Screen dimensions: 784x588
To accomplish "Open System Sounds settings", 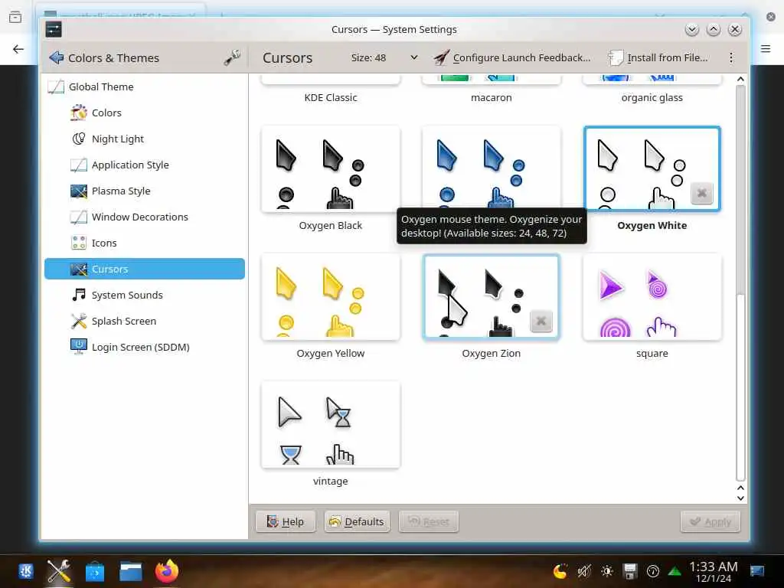I will 144,295.
